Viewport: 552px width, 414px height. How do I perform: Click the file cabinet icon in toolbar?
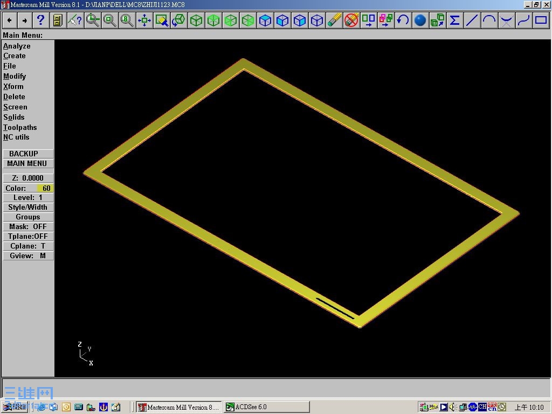pyautogui.click(x=58, y=20)
